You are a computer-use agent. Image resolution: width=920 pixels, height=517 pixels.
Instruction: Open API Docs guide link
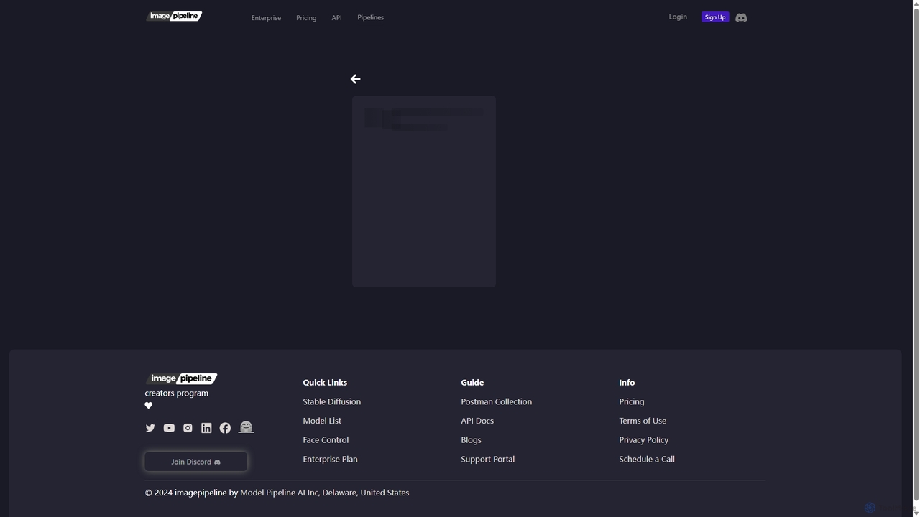coord(477,421)
